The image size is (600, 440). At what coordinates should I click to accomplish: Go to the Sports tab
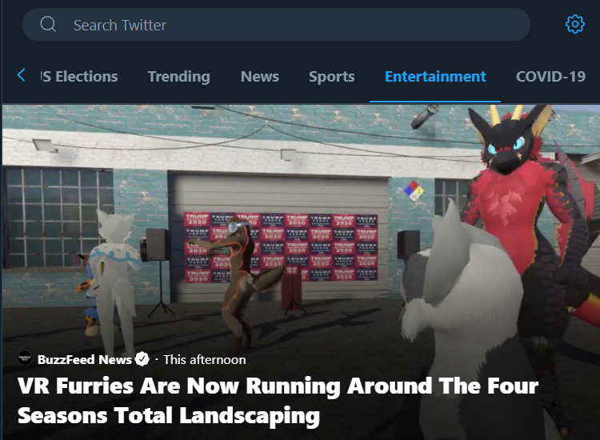tap(332, 77)
